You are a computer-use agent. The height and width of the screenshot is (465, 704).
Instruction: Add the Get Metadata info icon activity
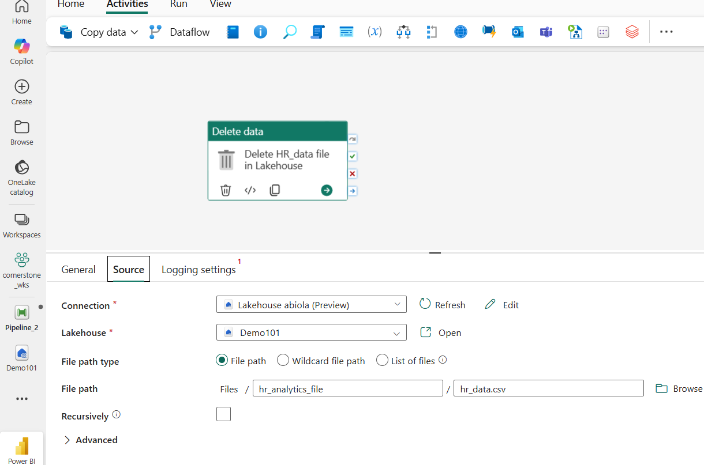[261, 32]
